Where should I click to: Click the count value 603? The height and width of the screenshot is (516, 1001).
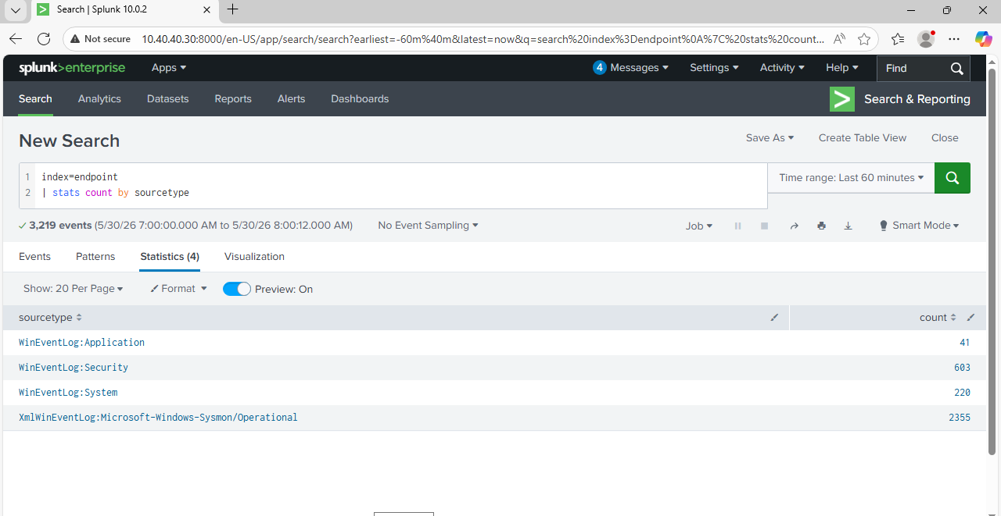click(962, 368)
